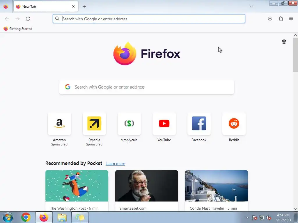Open the taskbar clock showing 4:54 PM
Image resolution: width=298 pixels, height=223 pixels.
click(x=283, y=217)
